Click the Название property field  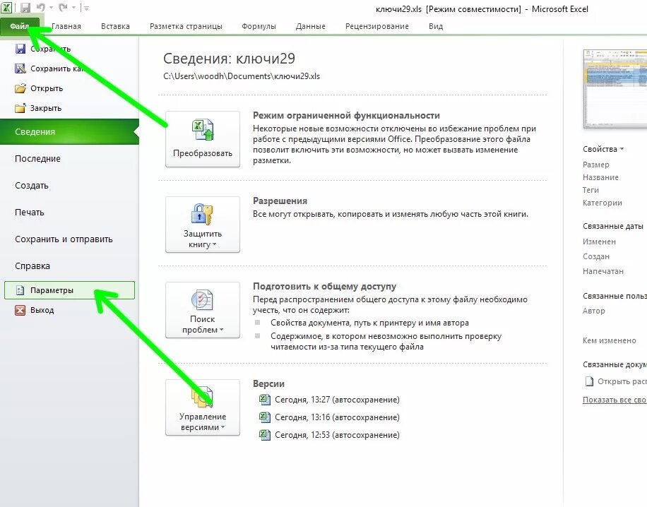coord(600,177)
